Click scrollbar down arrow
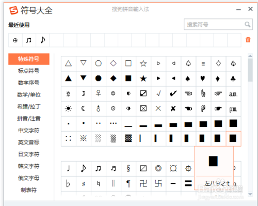The width and height of the screenshot is (258, 206). (x=250, y=194)
